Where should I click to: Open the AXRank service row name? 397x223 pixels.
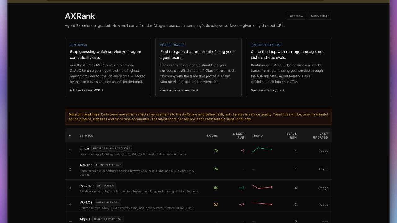pos(86,165)
